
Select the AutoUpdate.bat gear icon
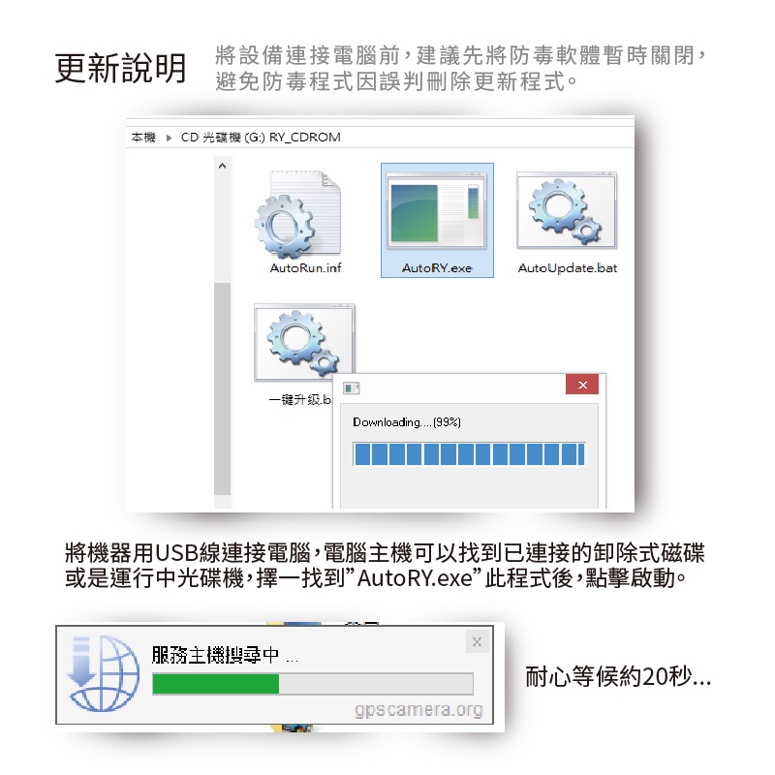point(567,210)
